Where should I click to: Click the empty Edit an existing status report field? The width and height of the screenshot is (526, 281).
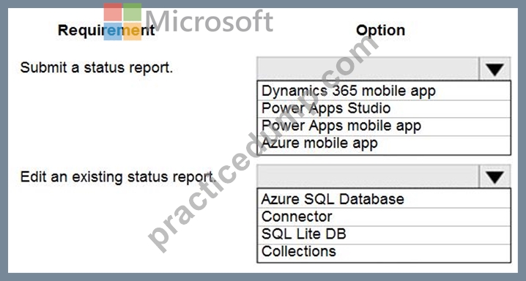coord(368,177)
